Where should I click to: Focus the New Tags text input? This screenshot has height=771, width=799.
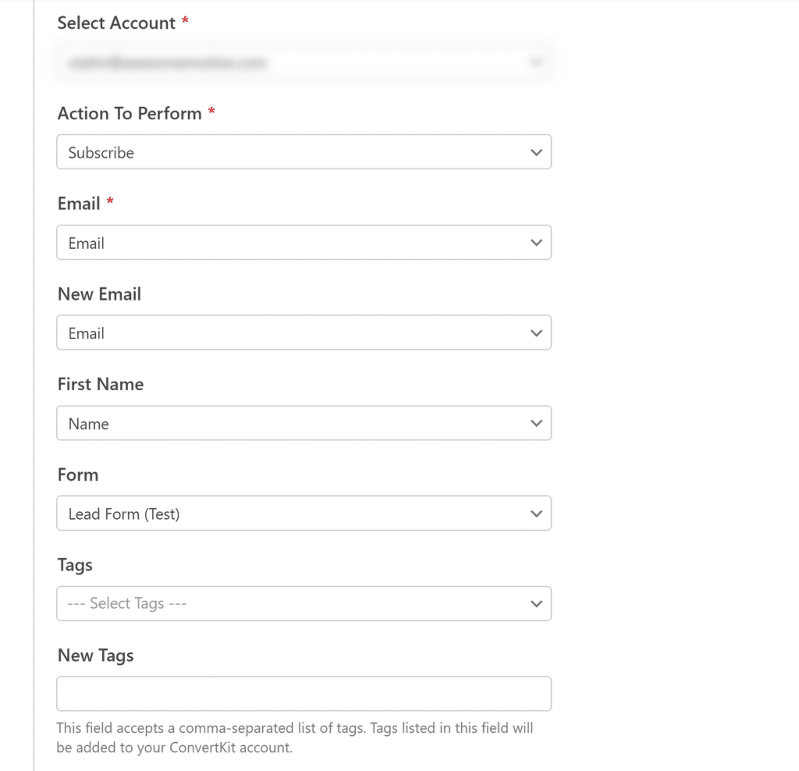point(304,694)
